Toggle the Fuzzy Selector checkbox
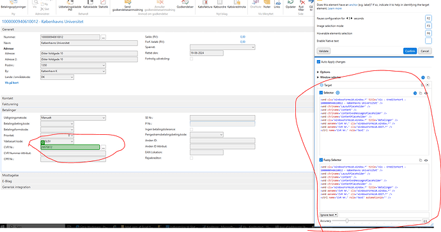441x232 pixels. pos(321,160)
